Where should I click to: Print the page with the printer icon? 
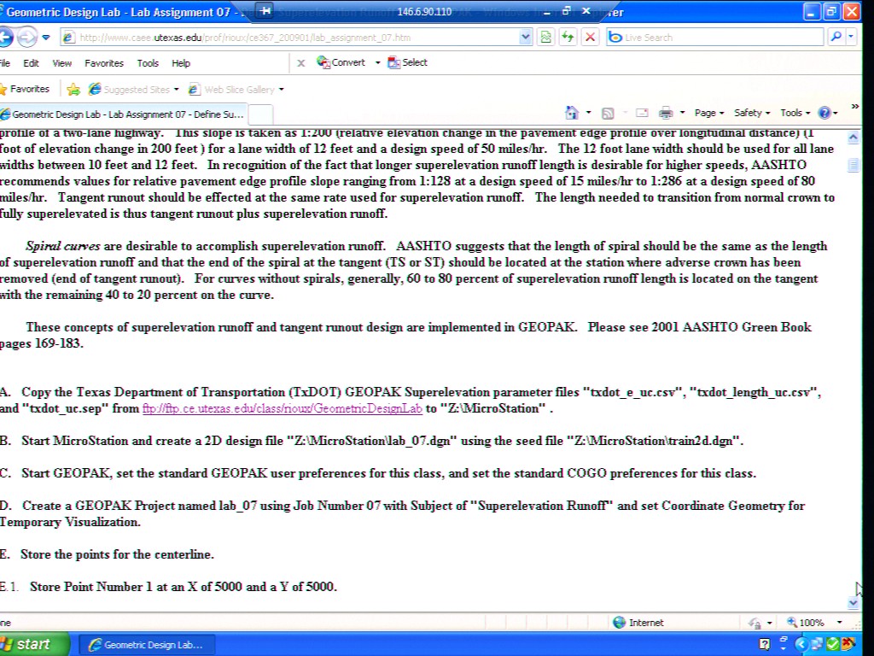click(666, 113)
